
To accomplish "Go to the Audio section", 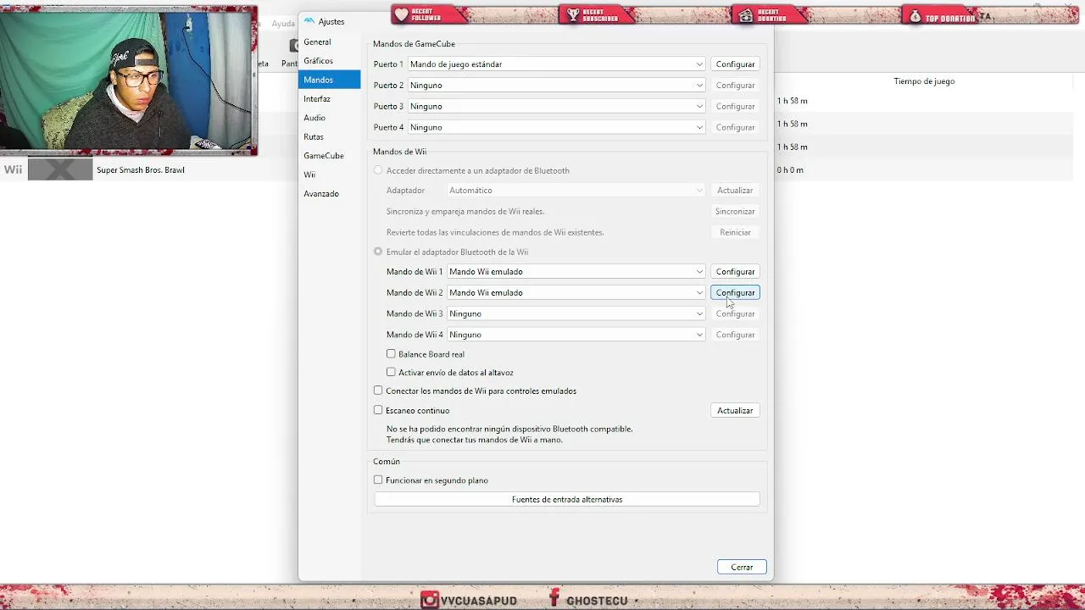I will [x=330, y=118].
